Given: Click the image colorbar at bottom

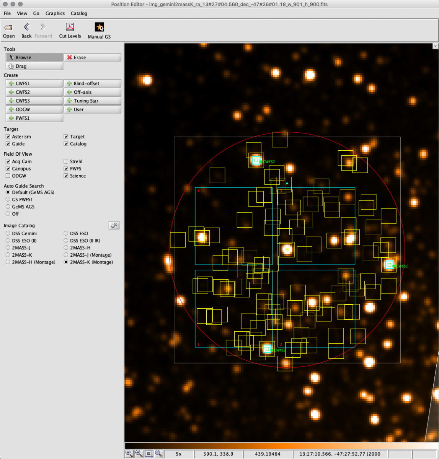Looking at the screenshot, I should coord(281,446).
